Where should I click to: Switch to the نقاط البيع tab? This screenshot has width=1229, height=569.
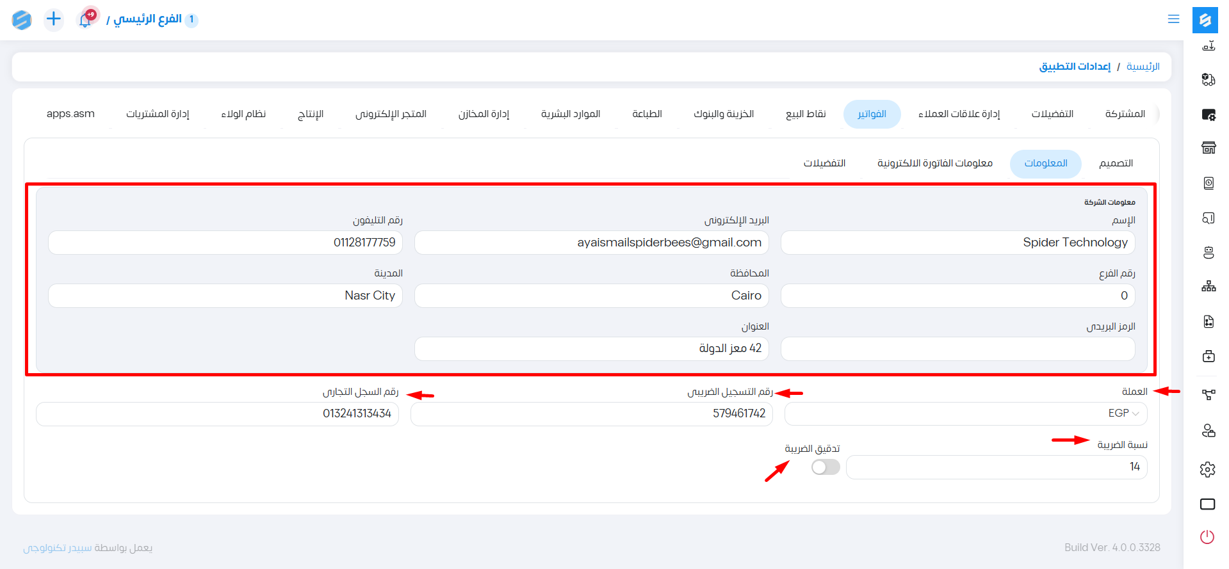click(805, 114)
